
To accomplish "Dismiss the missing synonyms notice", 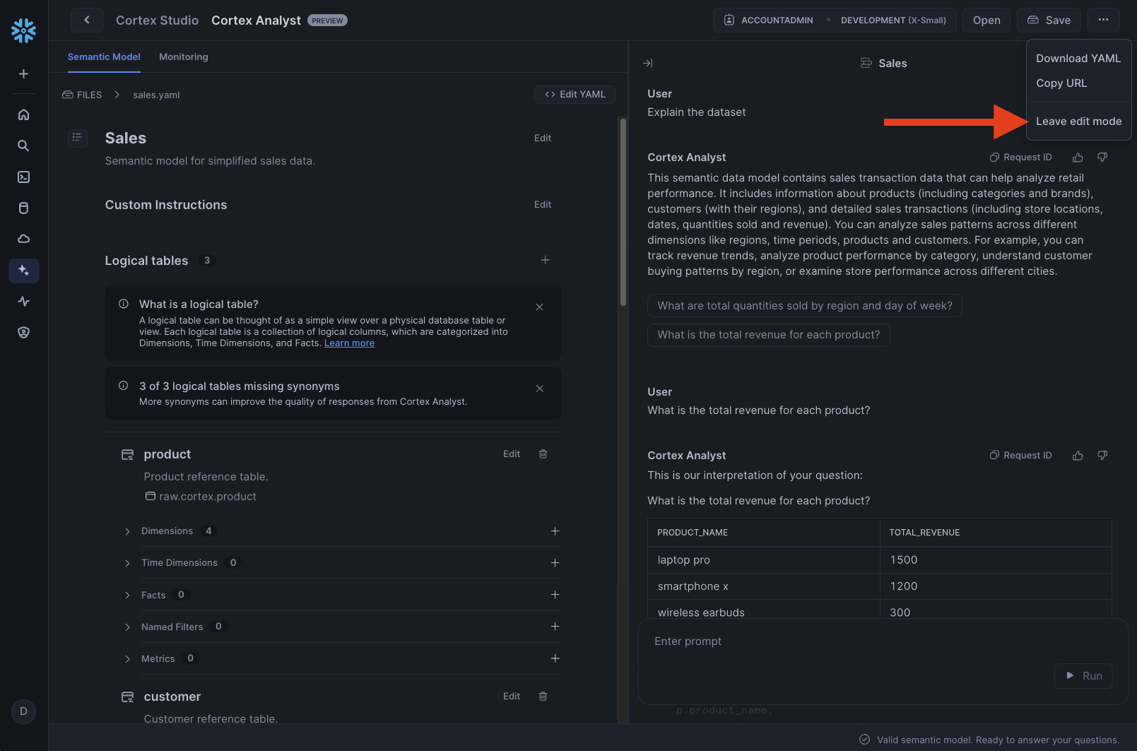I will 539,389.
